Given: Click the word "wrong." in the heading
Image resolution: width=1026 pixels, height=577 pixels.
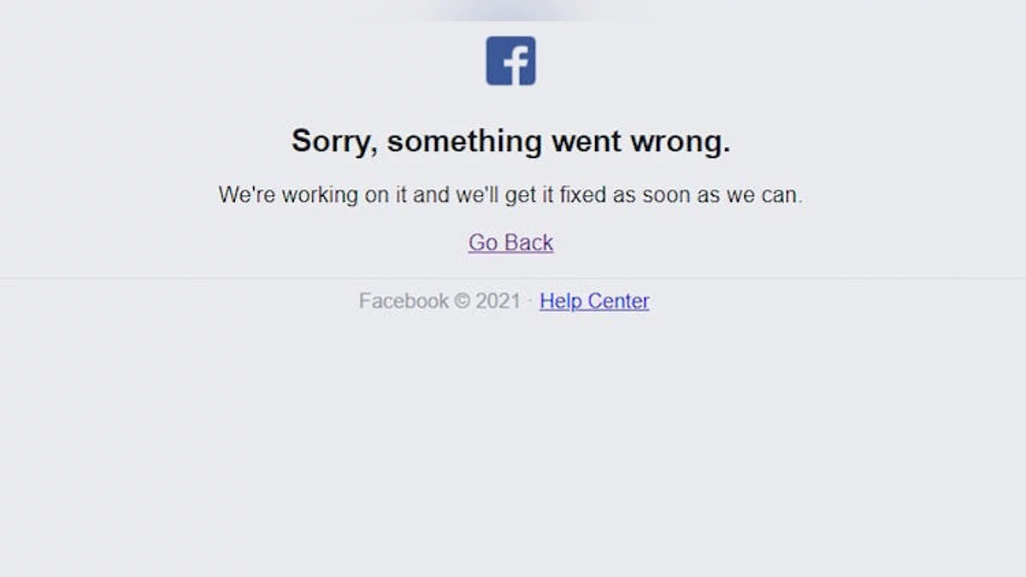Looking at the screenshot, I should pos(681,142).
